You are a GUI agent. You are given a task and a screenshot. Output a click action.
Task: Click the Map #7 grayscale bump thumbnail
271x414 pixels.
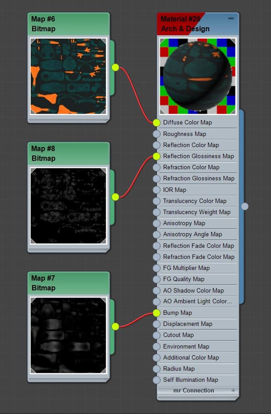[x=69, y=335]
